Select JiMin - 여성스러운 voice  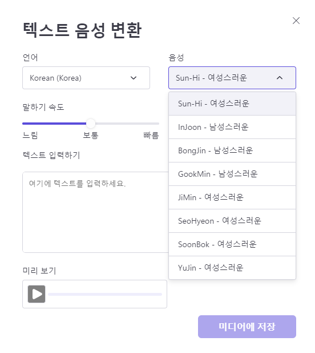[232, 197]
